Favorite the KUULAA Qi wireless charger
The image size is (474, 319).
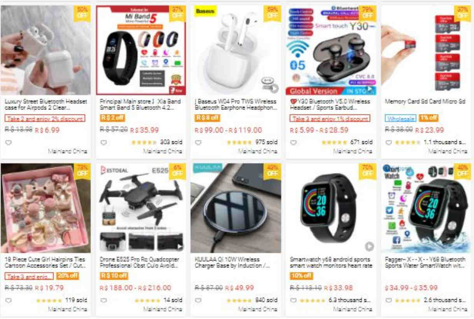click(x=198, y=300)
